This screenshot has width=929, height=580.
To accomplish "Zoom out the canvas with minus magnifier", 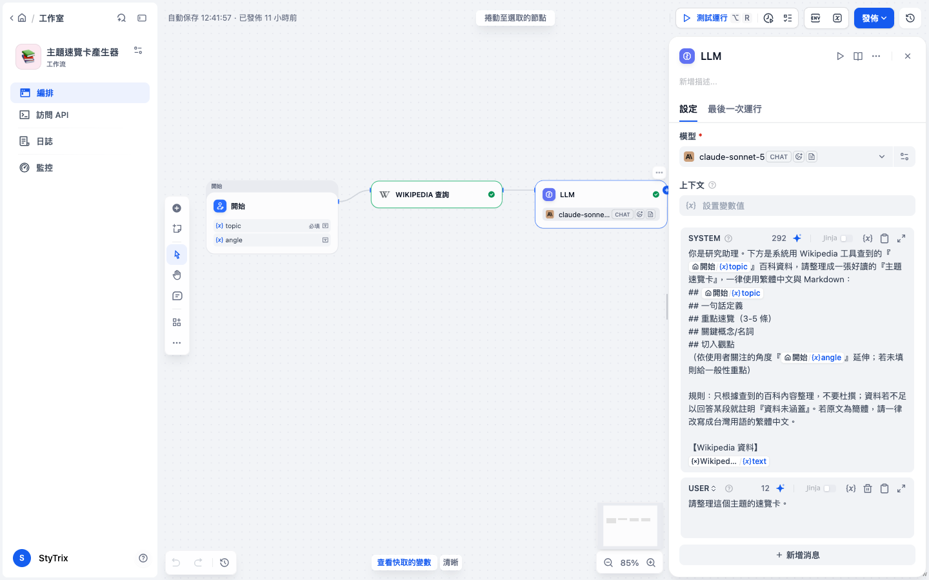I will click(608, 563).
